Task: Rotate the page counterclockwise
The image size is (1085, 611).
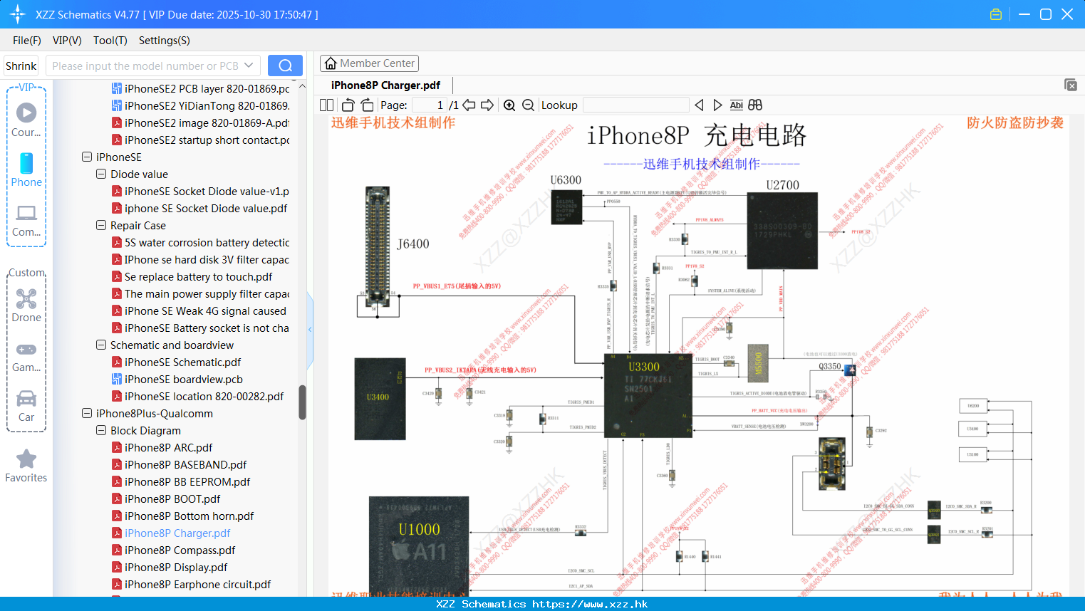Action: (x=348, y=105)
